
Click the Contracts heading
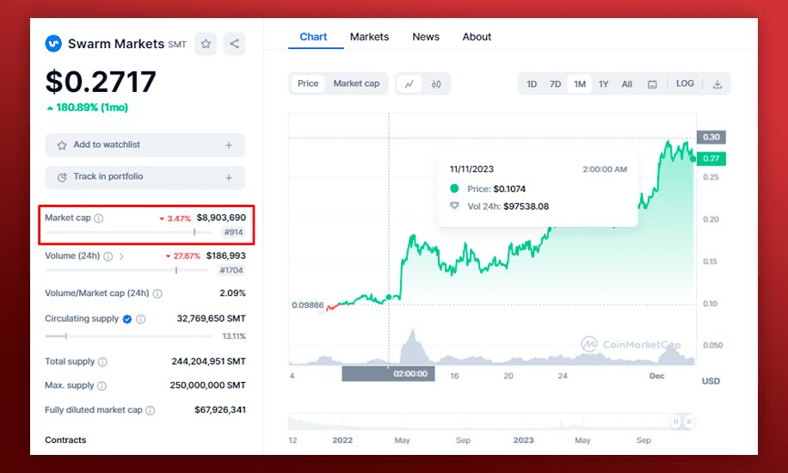coord(65,439)
